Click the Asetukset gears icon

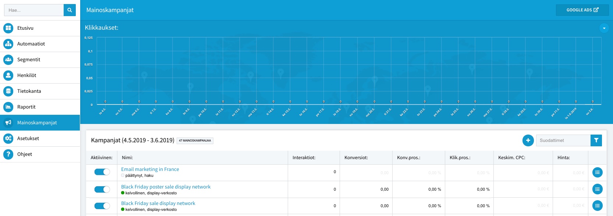click(8, 138)
